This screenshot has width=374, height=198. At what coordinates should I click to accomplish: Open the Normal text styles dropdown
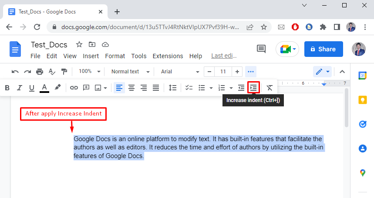point(131,72)
